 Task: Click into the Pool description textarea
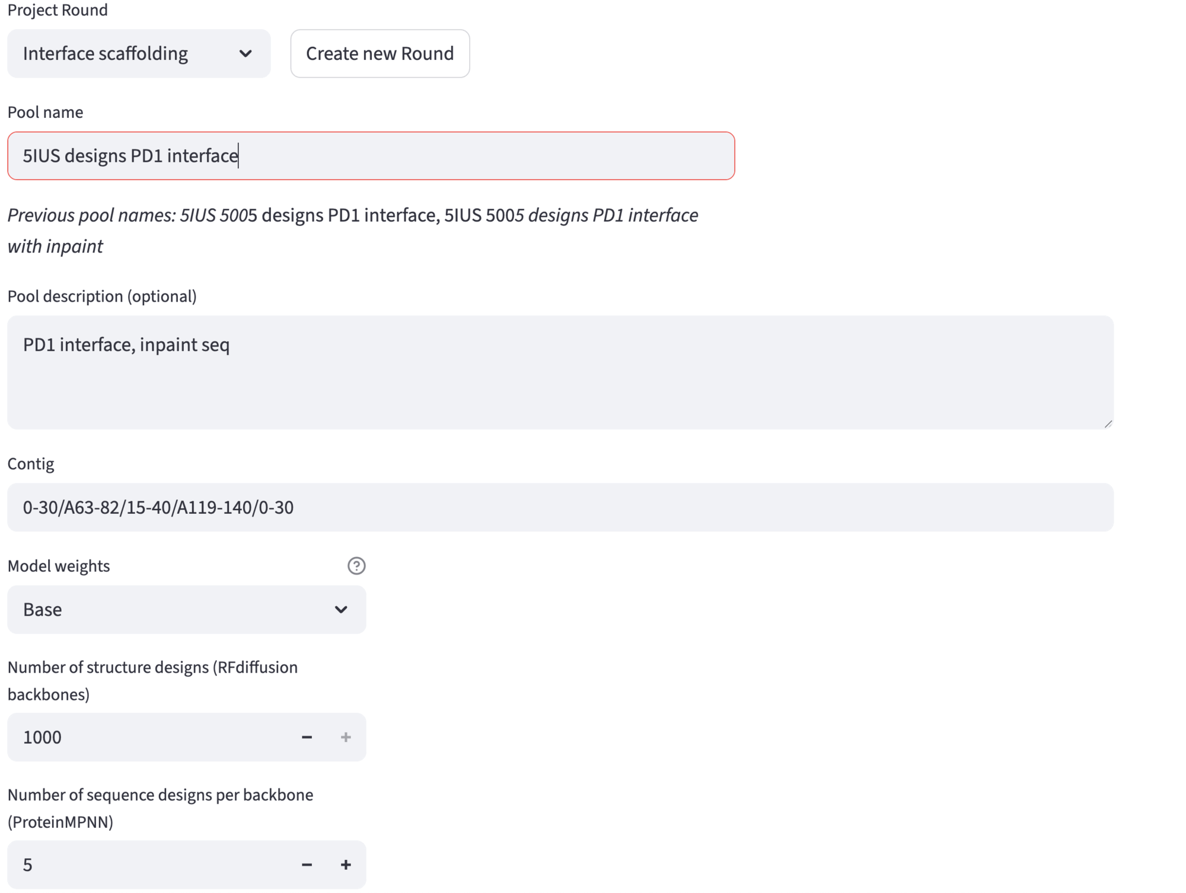tap(560, 379)
